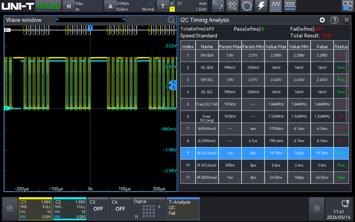This screenshot has width=355, height=222.
Task: Click the Fail(wfms):693 counter
Action: tap(307, 29)
